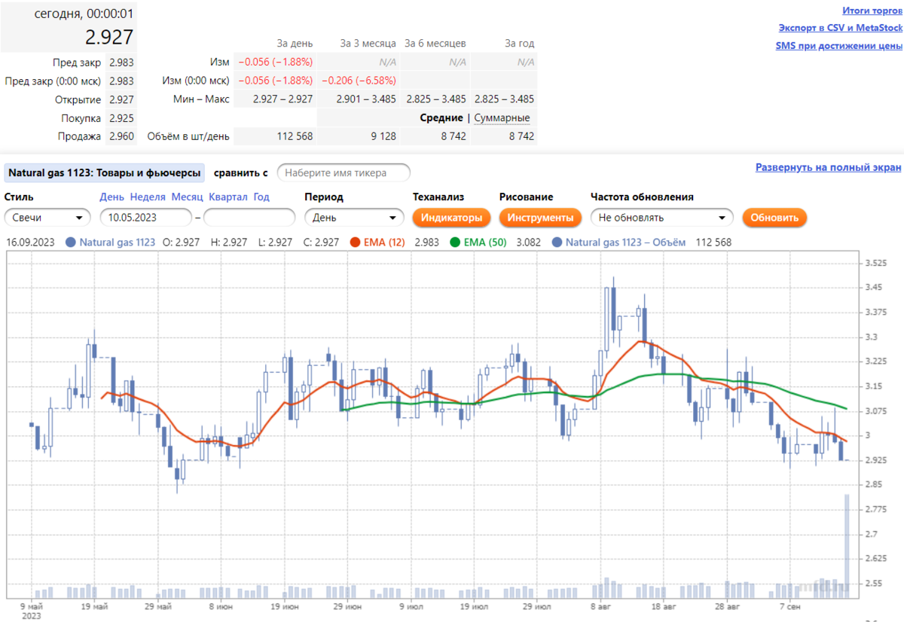Screen dimensions: 904x622
Task: Click the За 3 месяца column header
Action: (x=368, y=44)
